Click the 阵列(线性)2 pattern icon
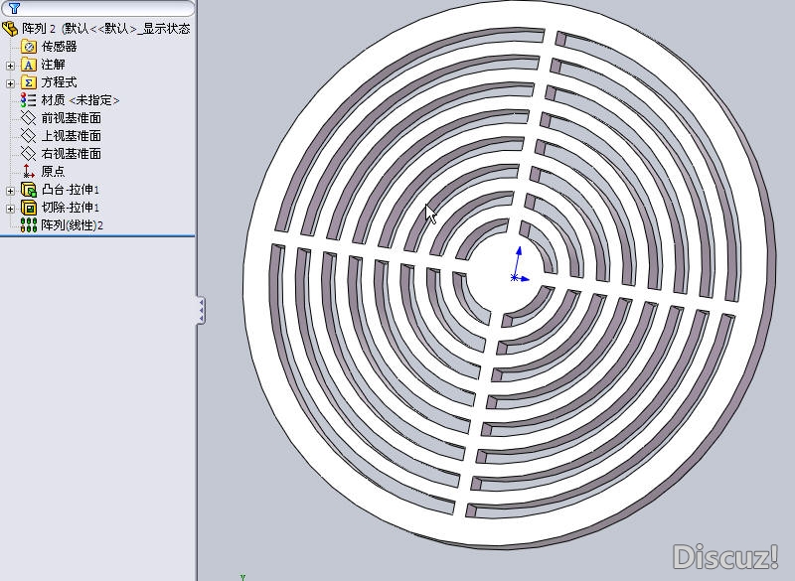Image resolution: width=795 pixels, height=581 pixels. [29, 224]
